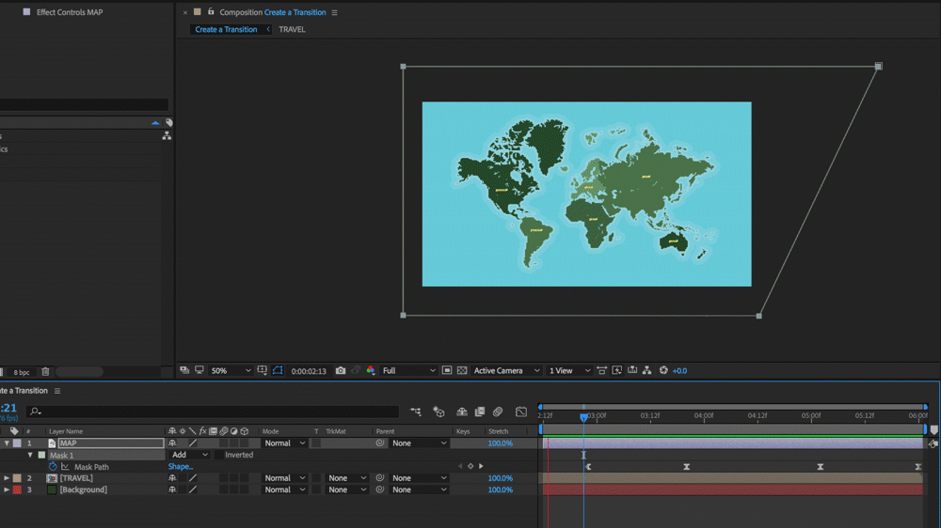This screenshot has height=528, width=941.
Task: Enable the Inverted checkbox for Mask 1
Action: (218, 455)
